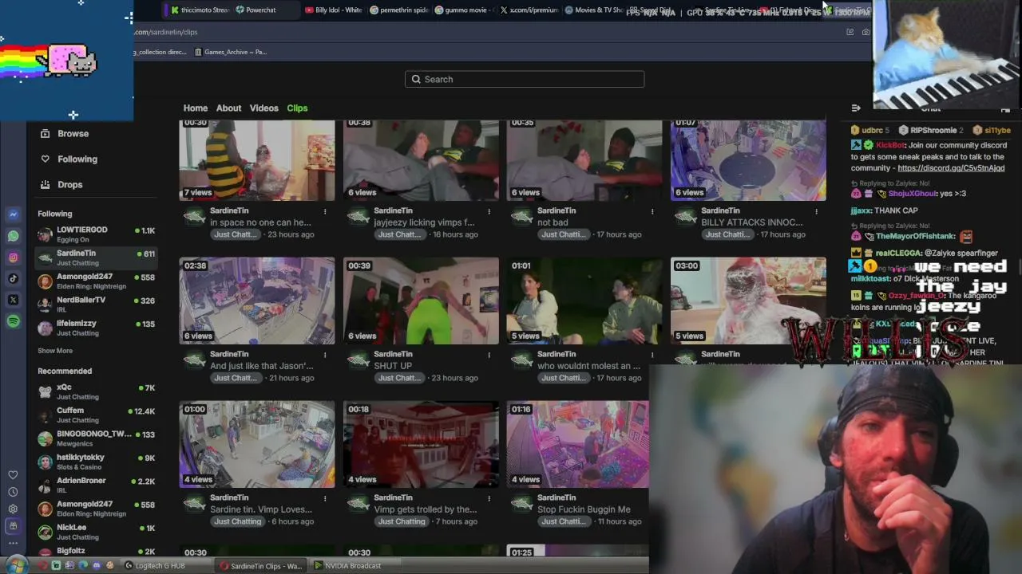Switch to the Home tab
Viewport: 1022px width, 574px height.
point(196,108)
